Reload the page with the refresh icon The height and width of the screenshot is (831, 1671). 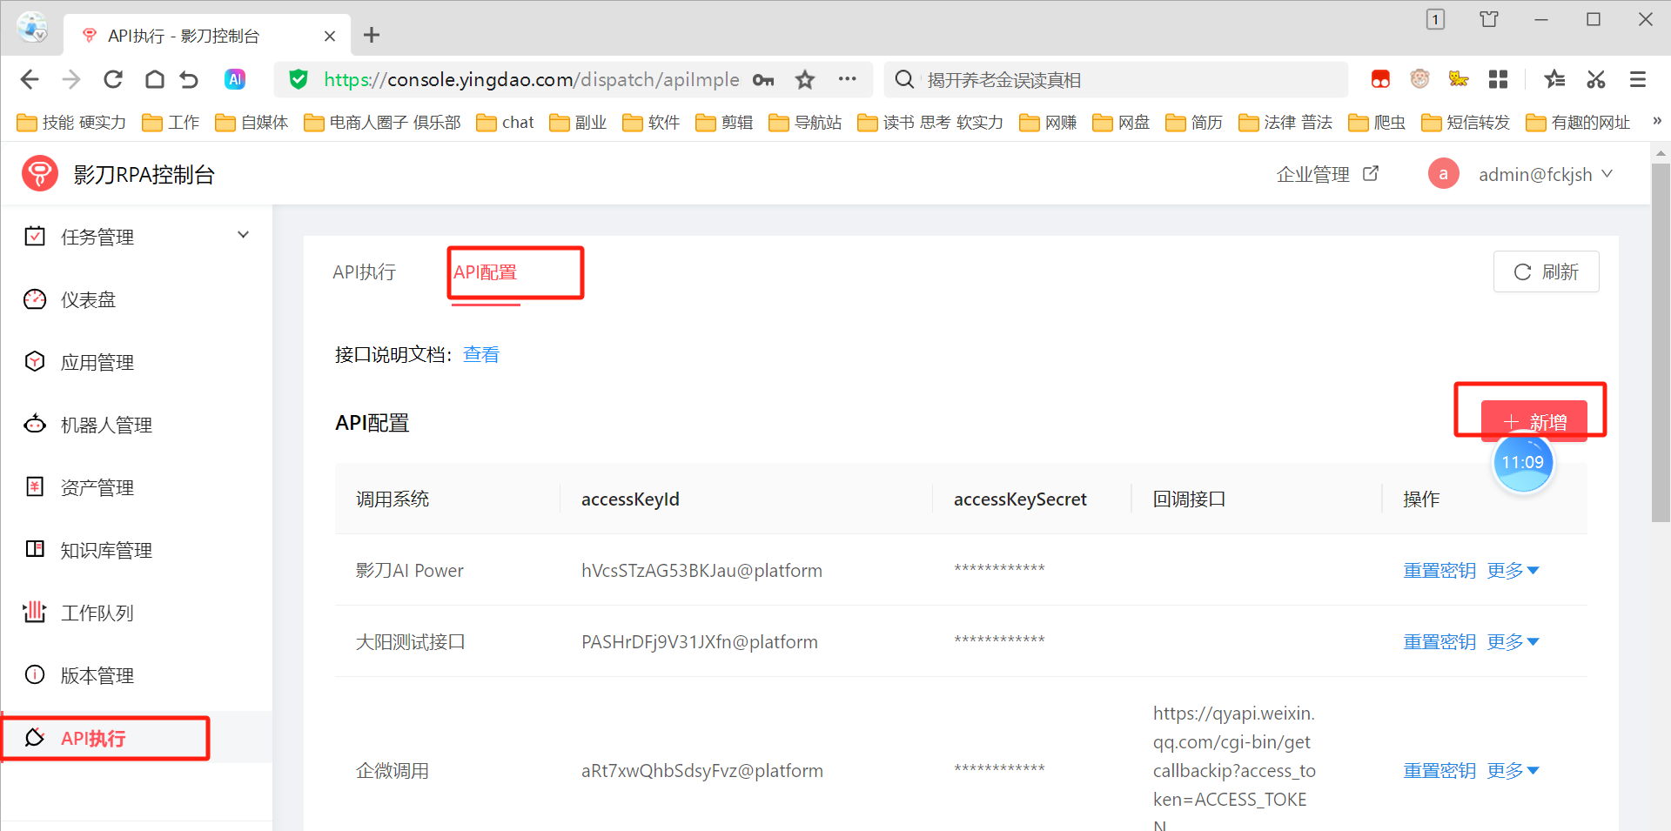(x=113, y=80)
